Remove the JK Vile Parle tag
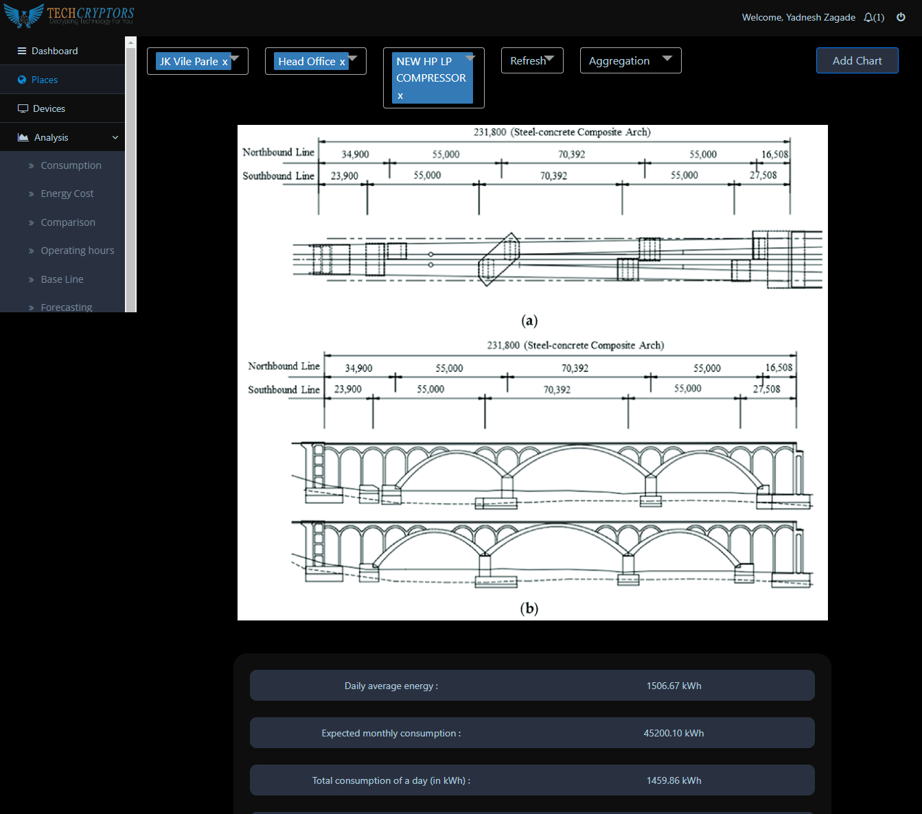This screenshot has width=922, height=814. coord(224,62)
